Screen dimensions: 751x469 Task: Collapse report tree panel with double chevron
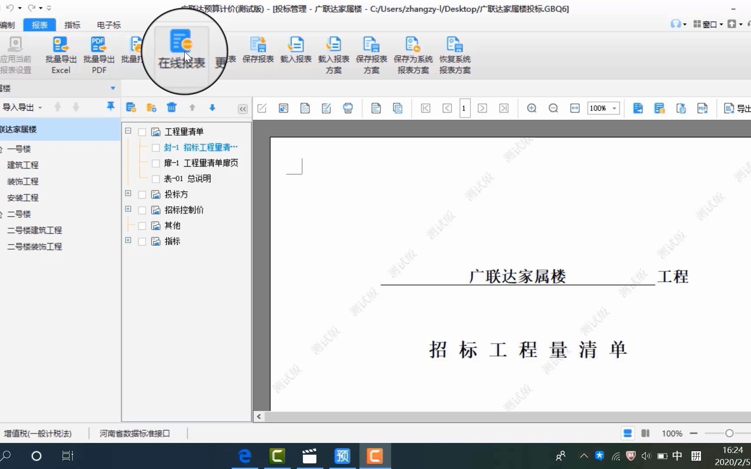coord(243,109)
